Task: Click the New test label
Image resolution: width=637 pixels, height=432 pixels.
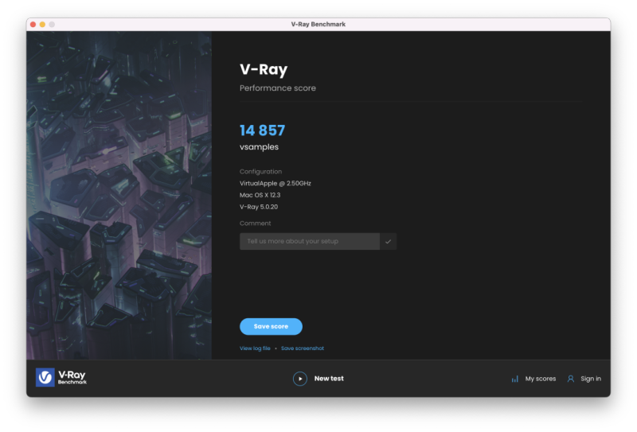Action: point(329,379)
